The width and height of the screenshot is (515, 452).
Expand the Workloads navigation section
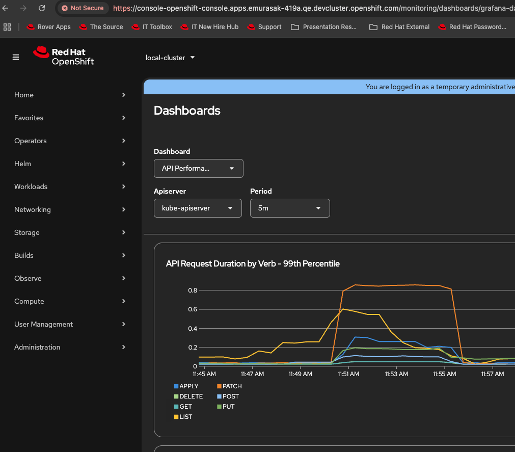coord(70,187)
